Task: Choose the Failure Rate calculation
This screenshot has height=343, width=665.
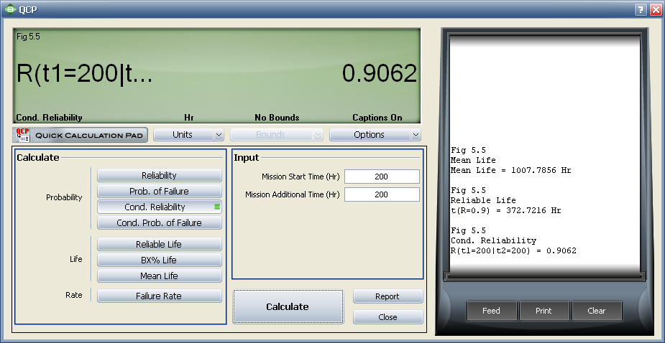Action: pyautogui.click(x=160, y=296)
